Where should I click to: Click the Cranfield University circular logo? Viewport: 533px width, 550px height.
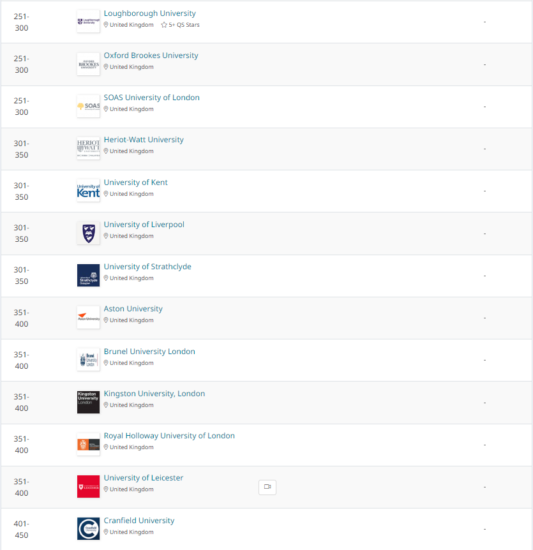89,528
